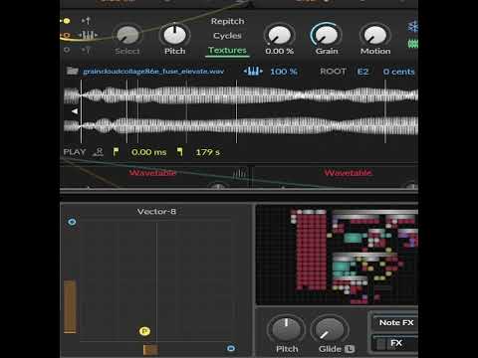Open the FX slot
This screenshot has width=478, height=358.
(396, 343)
